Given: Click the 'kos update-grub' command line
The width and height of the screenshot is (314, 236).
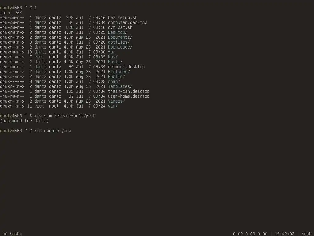Looking at the screenshot, I should tap(53, 131).
